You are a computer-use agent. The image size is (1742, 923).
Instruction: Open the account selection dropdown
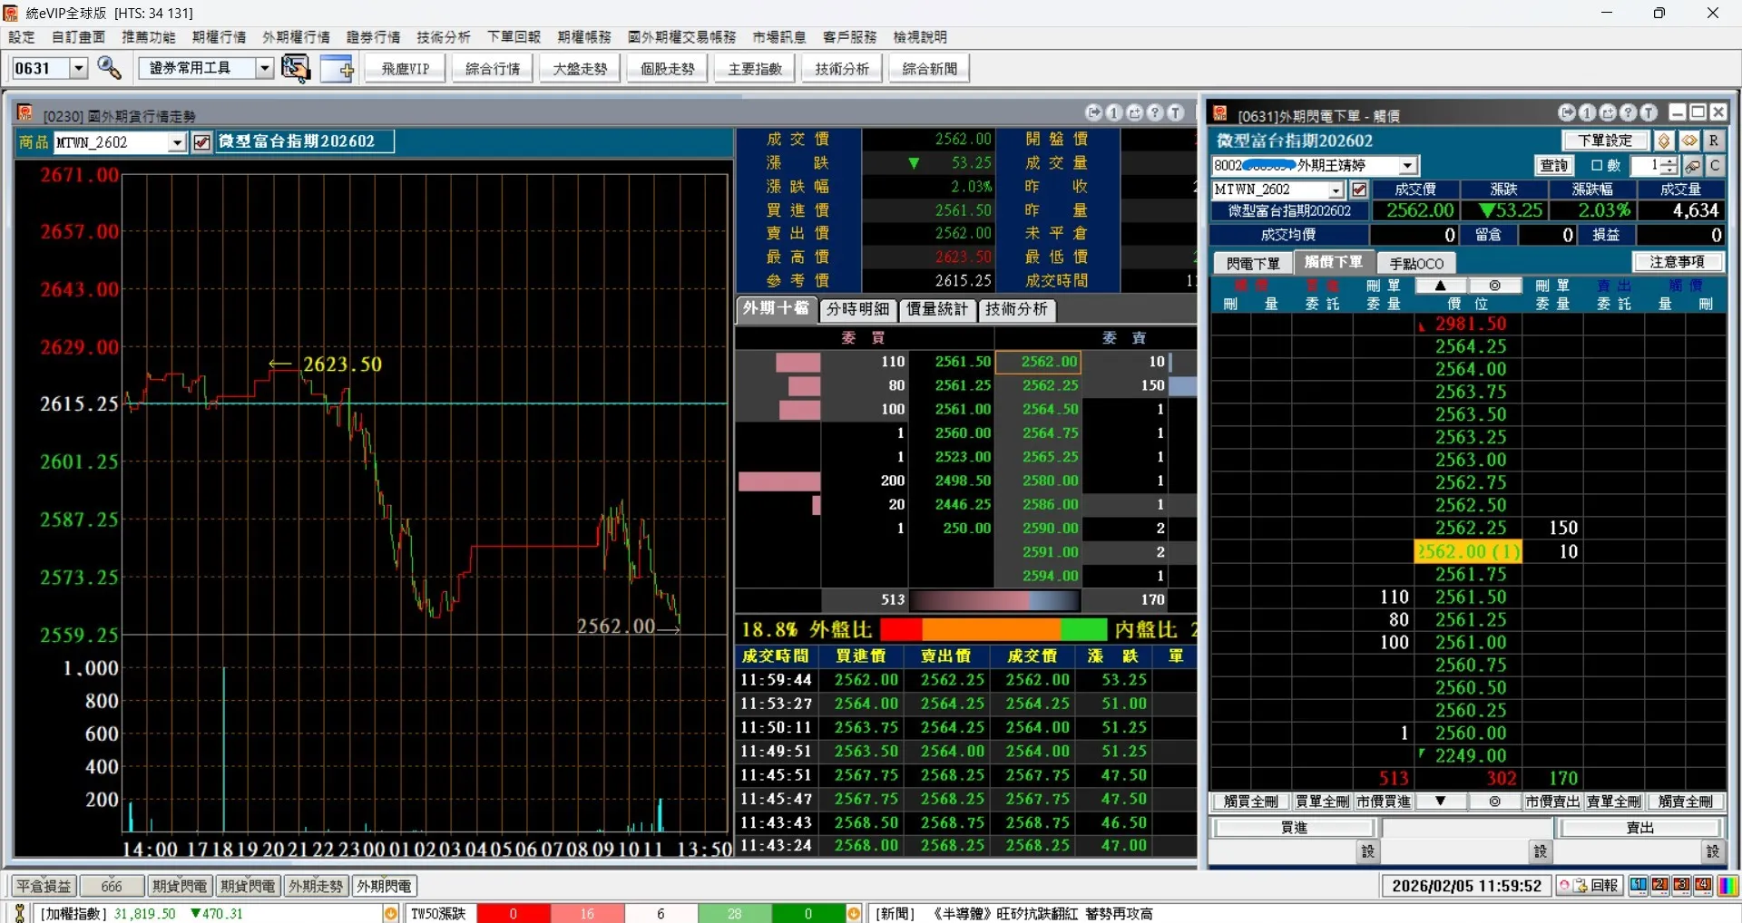click(1407, 166)
